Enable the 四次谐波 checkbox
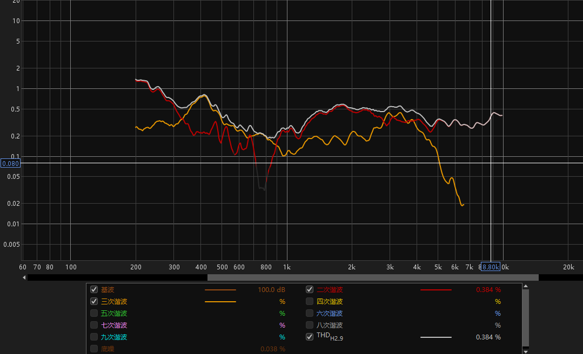This screenshot has width=583, height=354. point(310,301)
